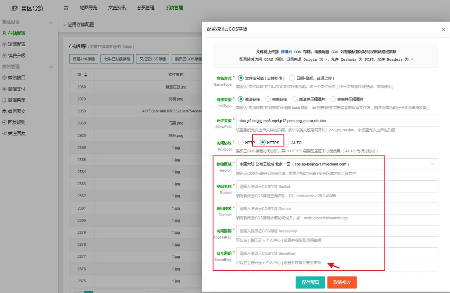The image size is (450, 293).
Task: Sort the table by the ID column arrows
Action: (85, 75)
